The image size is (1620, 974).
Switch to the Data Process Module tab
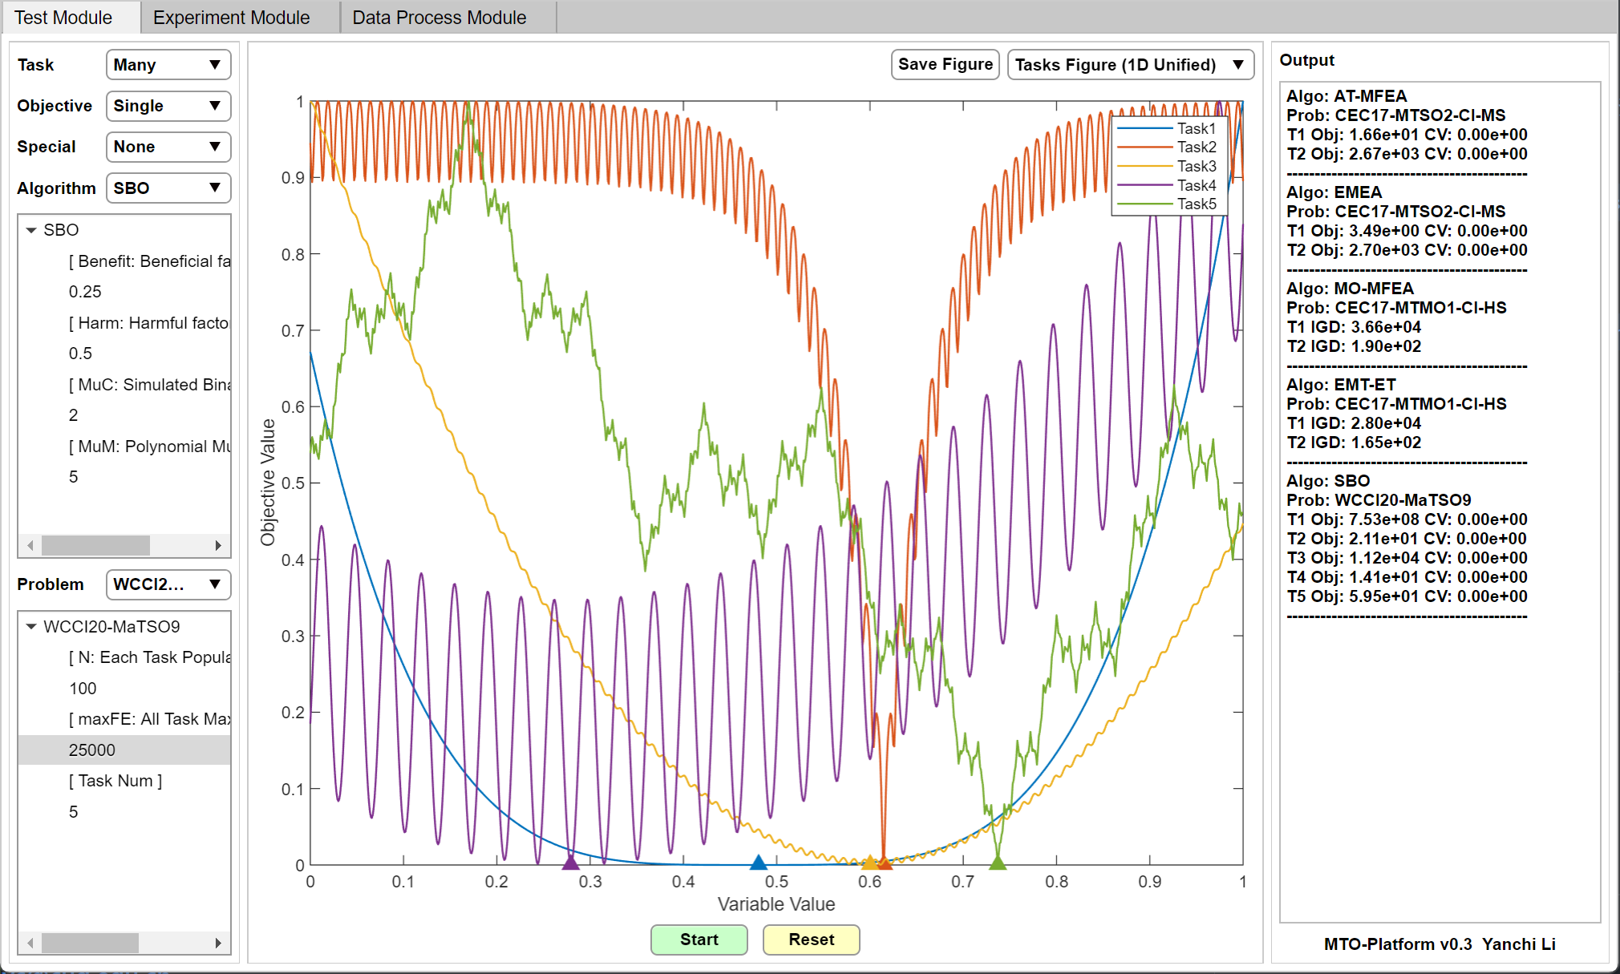pos(439,18)
